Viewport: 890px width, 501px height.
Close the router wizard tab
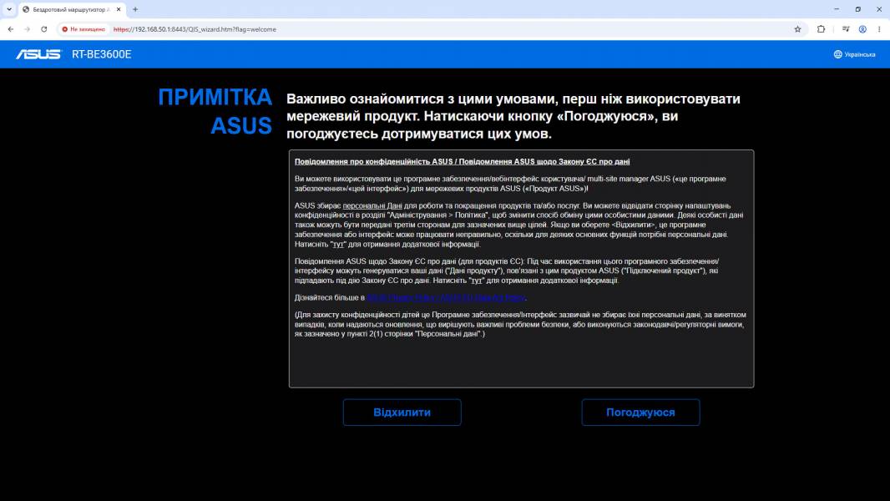click(119, 9)
